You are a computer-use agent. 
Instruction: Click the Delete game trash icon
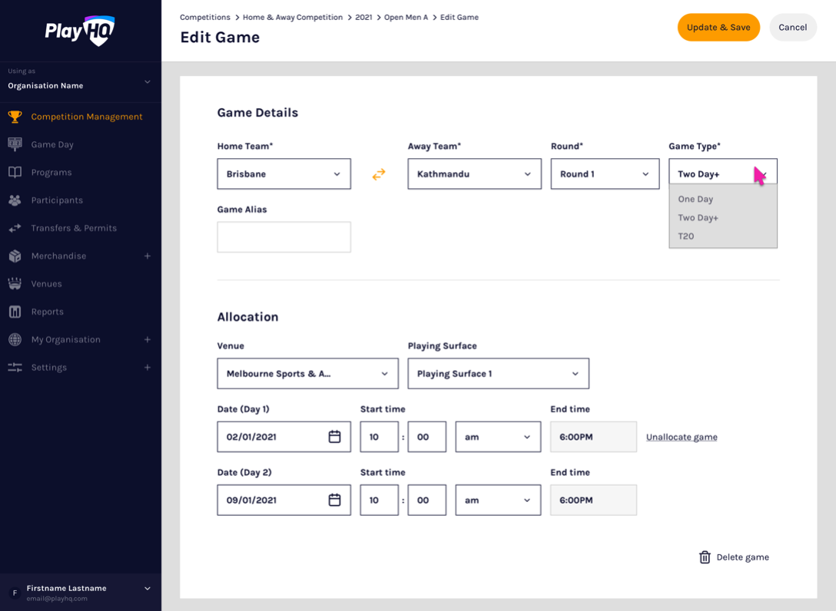coord(705,557)
